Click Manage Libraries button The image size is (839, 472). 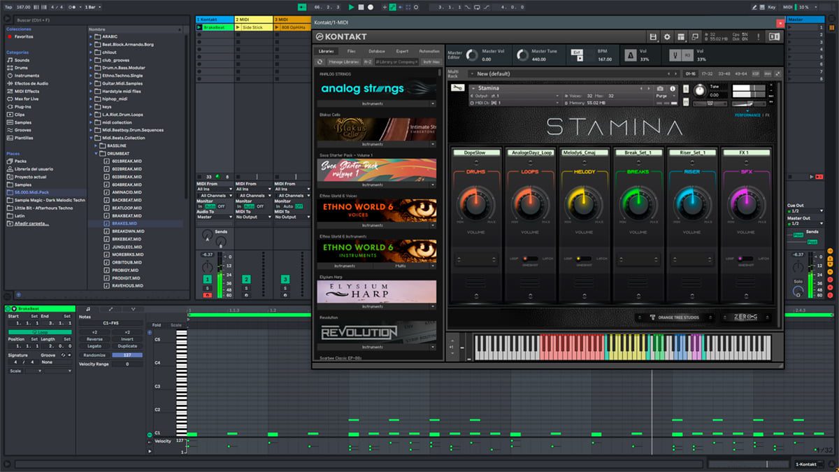click(x=343, y=62)
